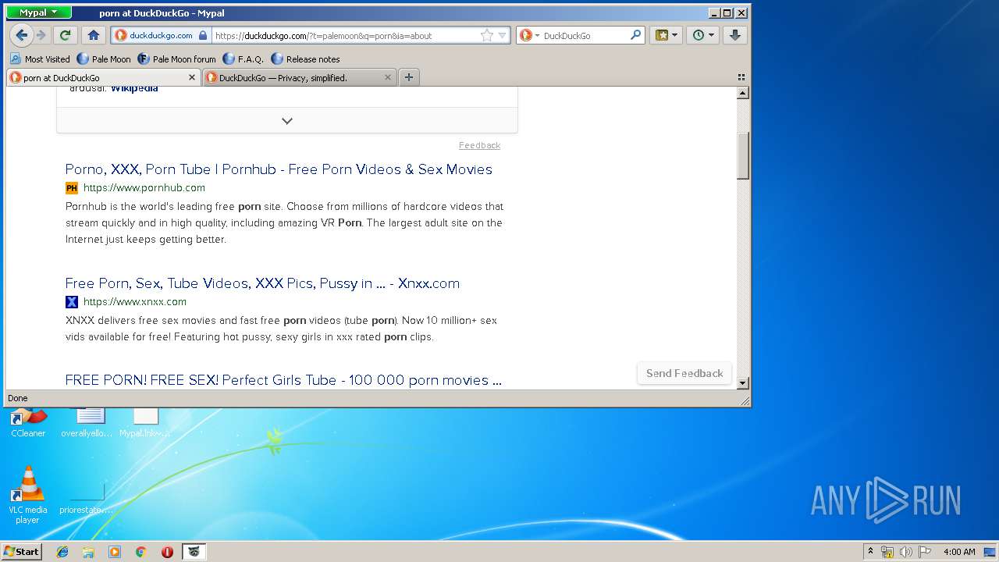
Task: Click the Feedback link under info box
Action: [479, 145]
